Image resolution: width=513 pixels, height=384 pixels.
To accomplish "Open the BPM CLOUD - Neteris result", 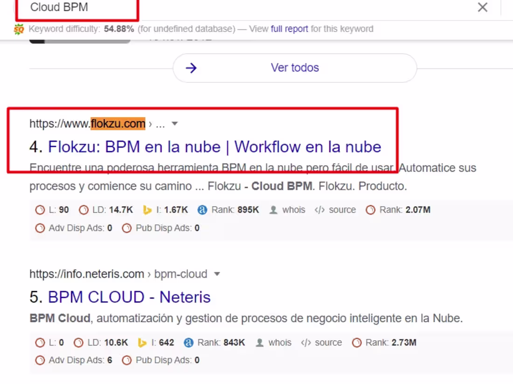I will [x=129, y=297].
